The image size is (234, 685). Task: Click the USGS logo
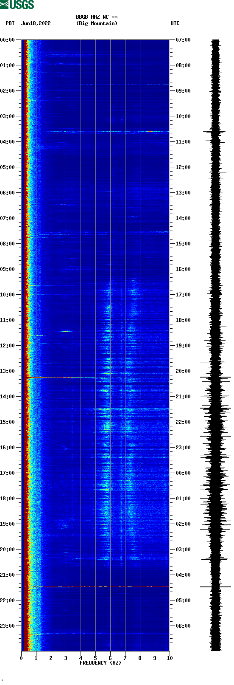coord(17,5)
